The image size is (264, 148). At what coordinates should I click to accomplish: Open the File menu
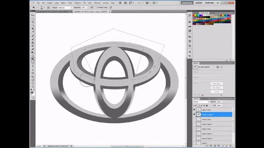point(38,3)
